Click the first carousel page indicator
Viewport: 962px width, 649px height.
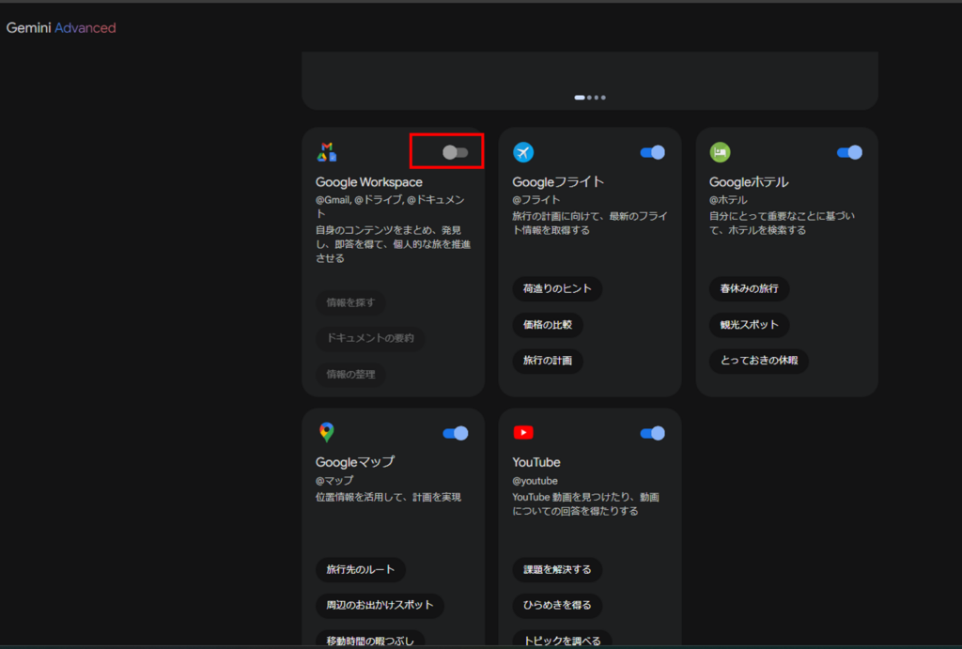point(579,98)
